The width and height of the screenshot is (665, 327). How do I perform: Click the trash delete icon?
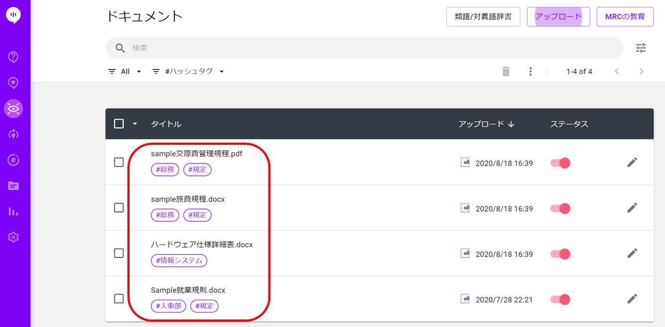506,72
